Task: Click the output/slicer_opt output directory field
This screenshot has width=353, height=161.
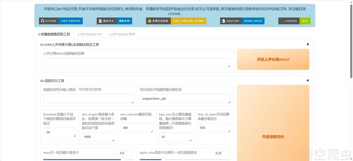Action: pyautogui.click(x=185, y=99)
